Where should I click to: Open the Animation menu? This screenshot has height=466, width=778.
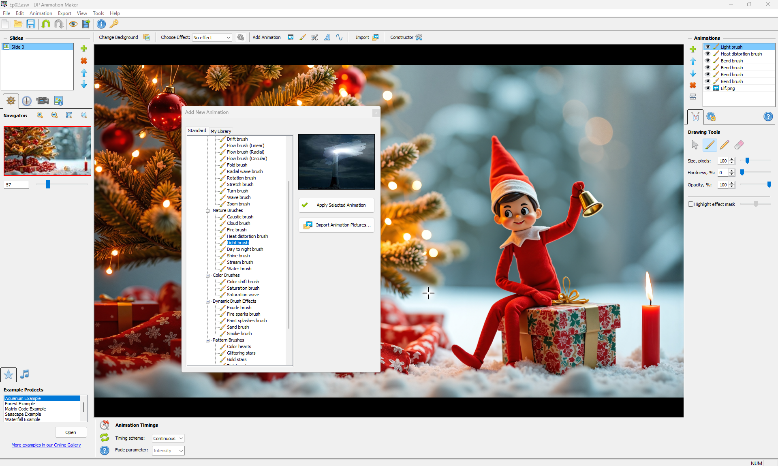coord(41,13)
